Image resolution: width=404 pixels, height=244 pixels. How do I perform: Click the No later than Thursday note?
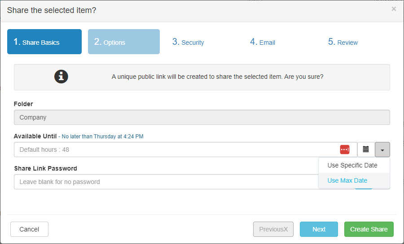101,137
